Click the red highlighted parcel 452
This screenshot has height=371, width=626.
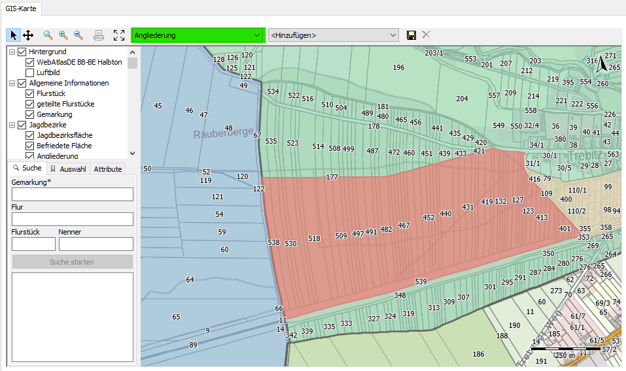428,218
